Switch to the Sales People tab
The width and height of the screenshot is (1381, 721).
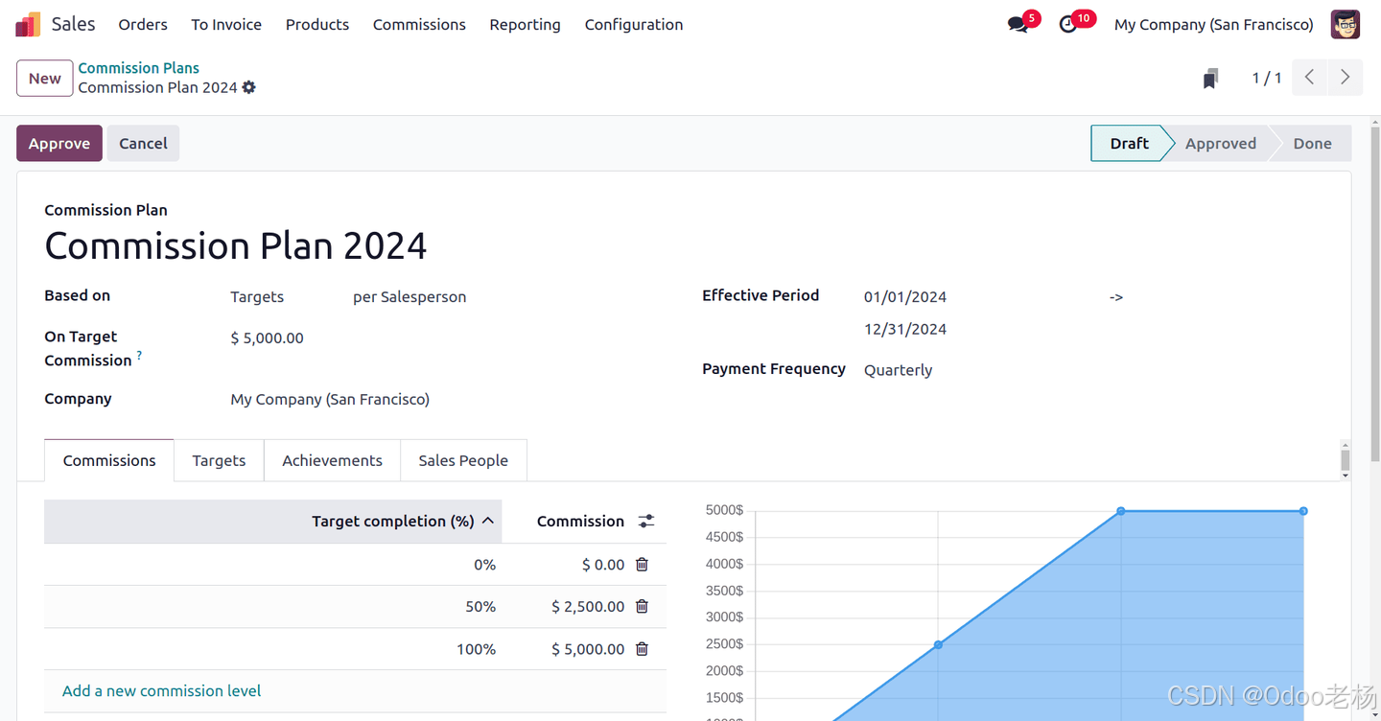tap(463, 460)
